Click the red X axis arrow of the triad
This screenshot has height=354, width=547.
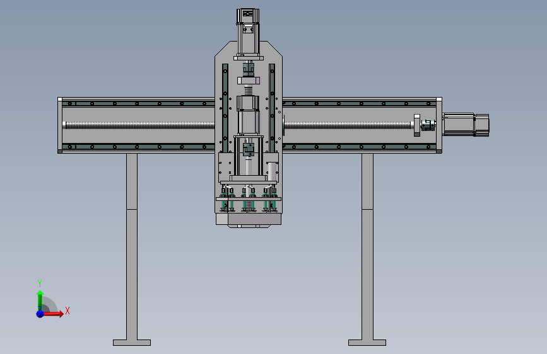click(x=54, y=314)
